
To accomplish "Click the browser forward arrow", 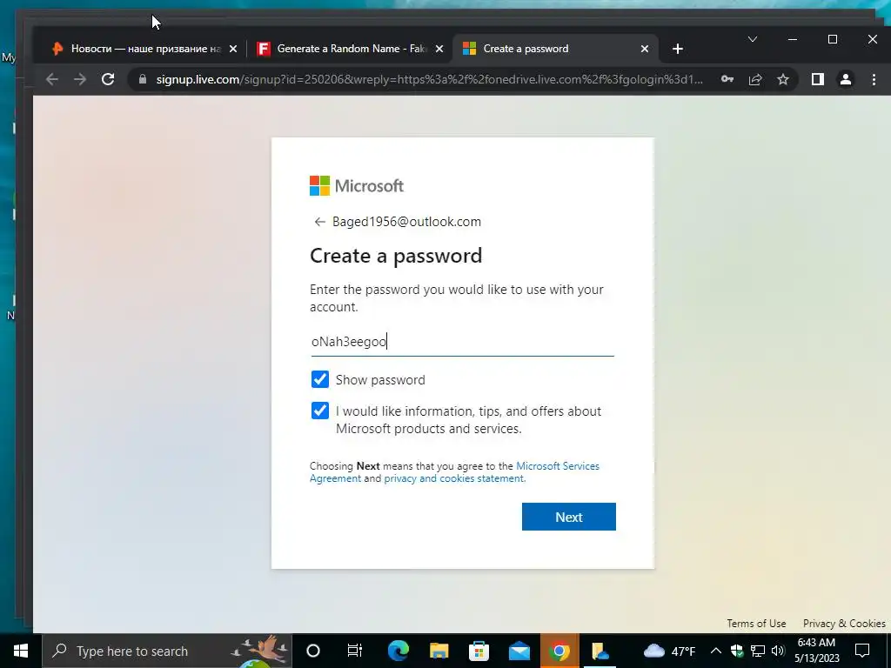I will pos(80,79).
